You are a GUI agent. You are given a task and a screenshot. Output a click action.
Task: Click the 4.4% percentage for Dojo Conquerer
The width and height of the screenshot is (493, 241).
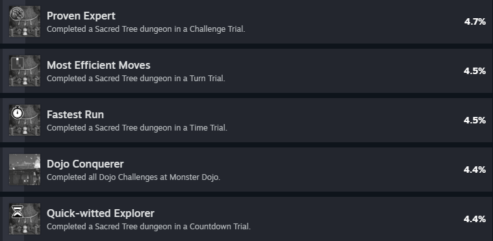click(x=475, y=170)
